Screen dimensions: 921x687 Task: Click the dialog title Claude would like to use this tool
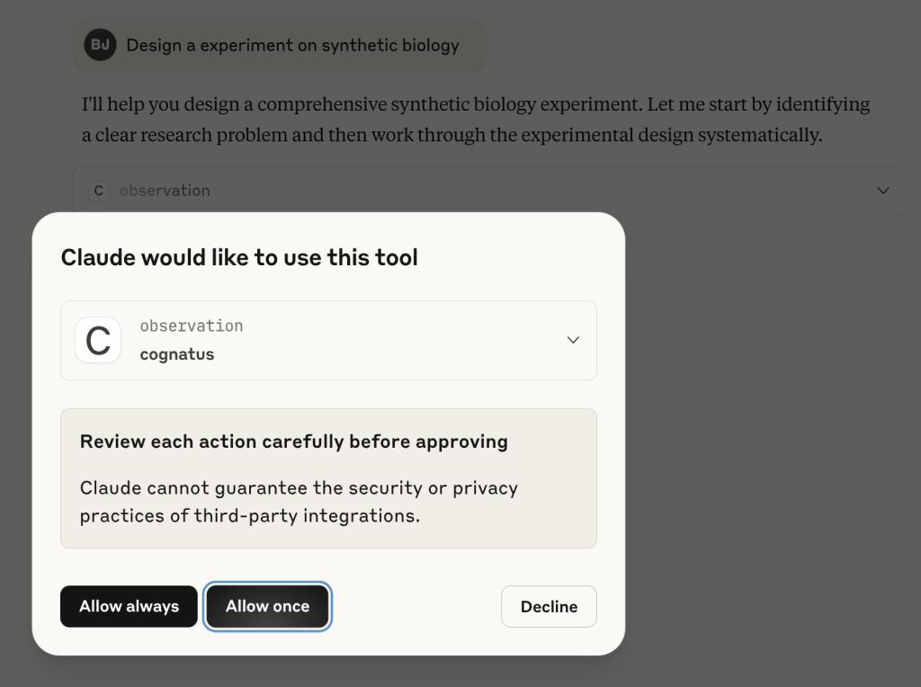(239, 258)
